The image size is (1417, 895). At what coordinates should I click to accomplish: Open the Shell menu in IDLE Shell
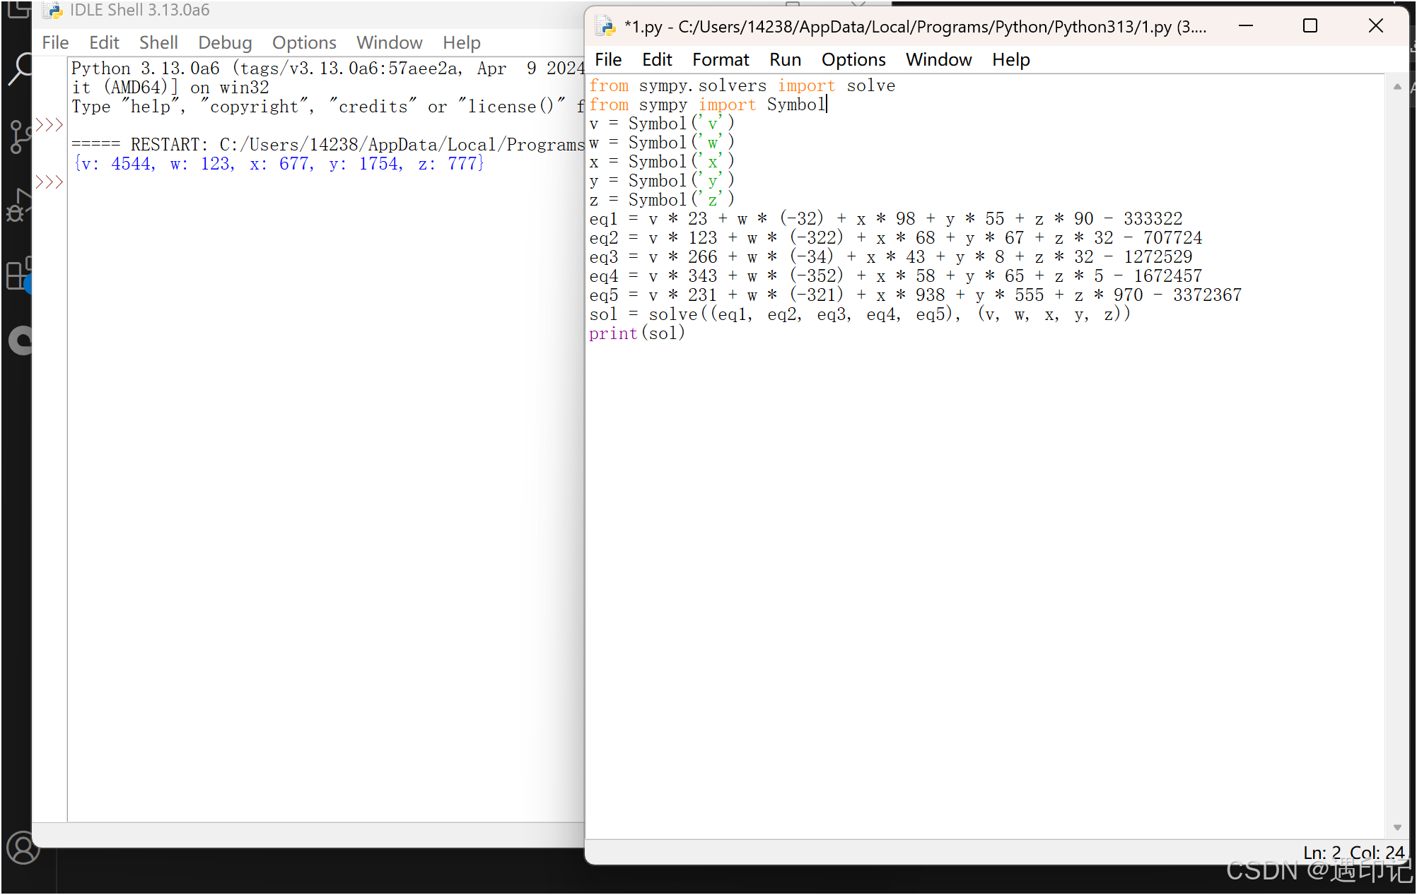158,42
